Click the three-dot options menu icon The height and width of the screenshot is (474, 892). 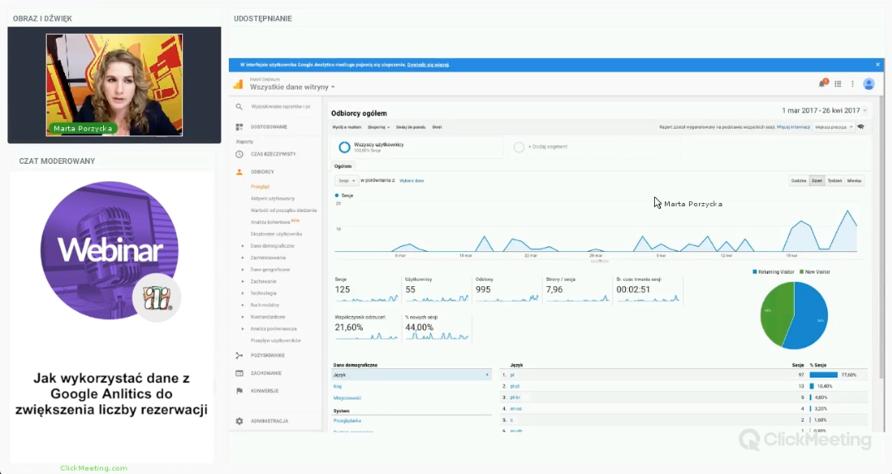pos(851,83)
